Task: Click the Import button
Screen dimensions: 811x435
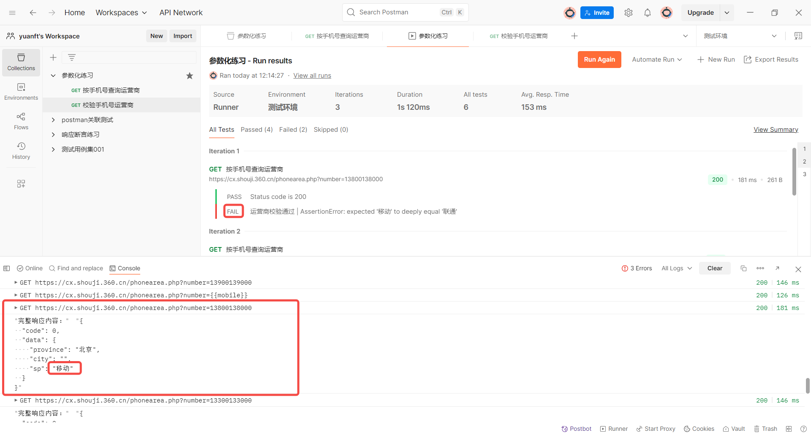Action: pyautogui.click(x=182, y=36)
